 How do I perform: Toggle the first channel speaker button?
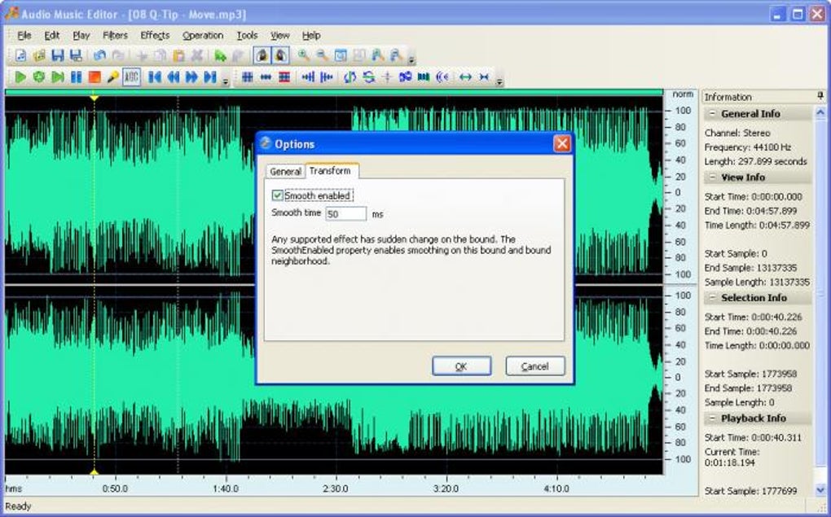coord(262,55)
